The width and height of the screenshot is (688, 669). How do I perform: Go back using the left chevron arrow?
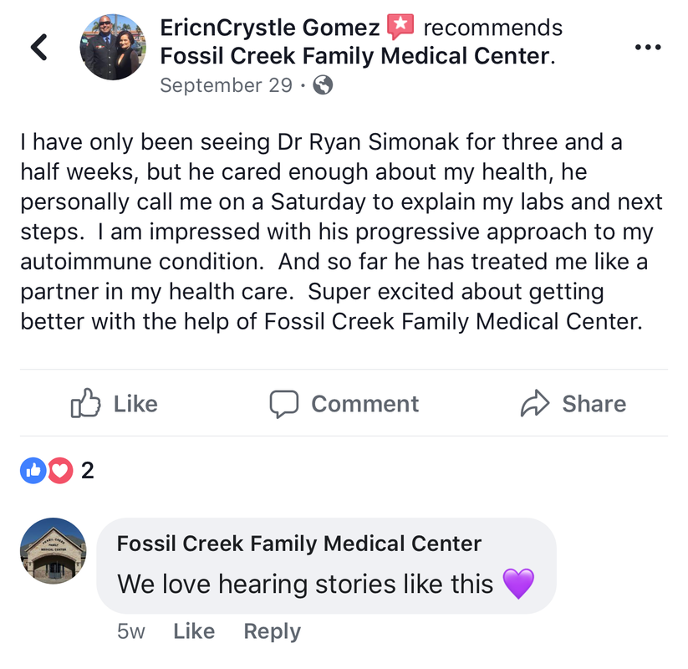pos(38,47)
